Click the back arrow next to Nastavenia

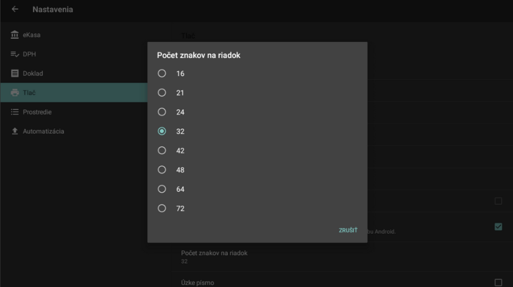point(15,10)
